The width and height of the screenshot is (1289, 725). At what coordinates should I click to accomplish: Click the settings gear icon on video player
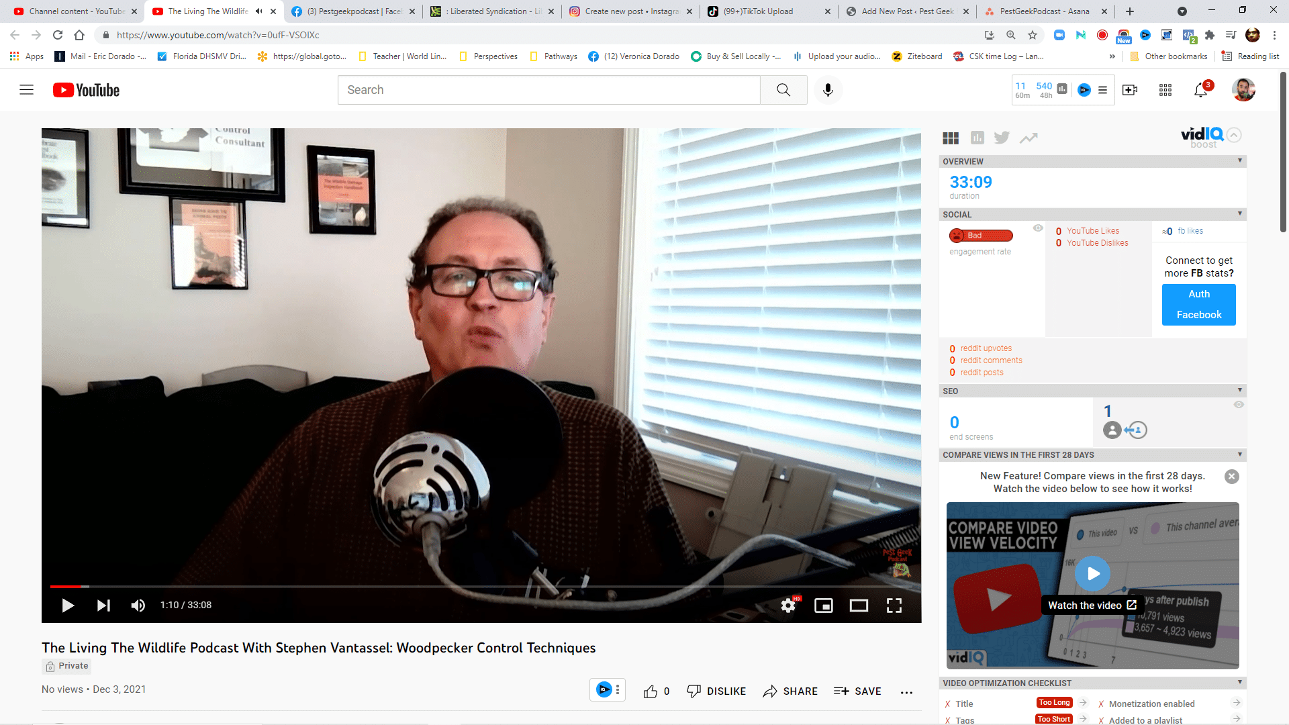(x=788, y=605)
